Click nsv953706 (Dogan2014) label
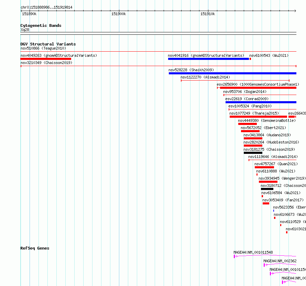Image resolution: width=306 pixels, height=286 pixels. click(x=245, y=92)
